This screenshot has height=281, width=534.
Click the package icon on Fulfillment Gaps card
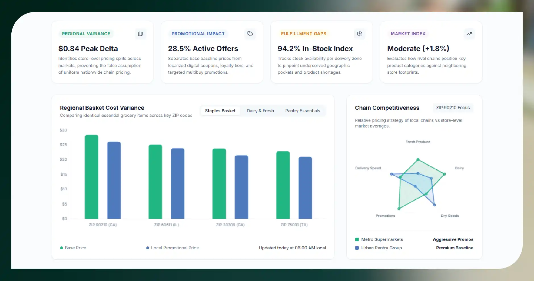click(x=360, y=34)
